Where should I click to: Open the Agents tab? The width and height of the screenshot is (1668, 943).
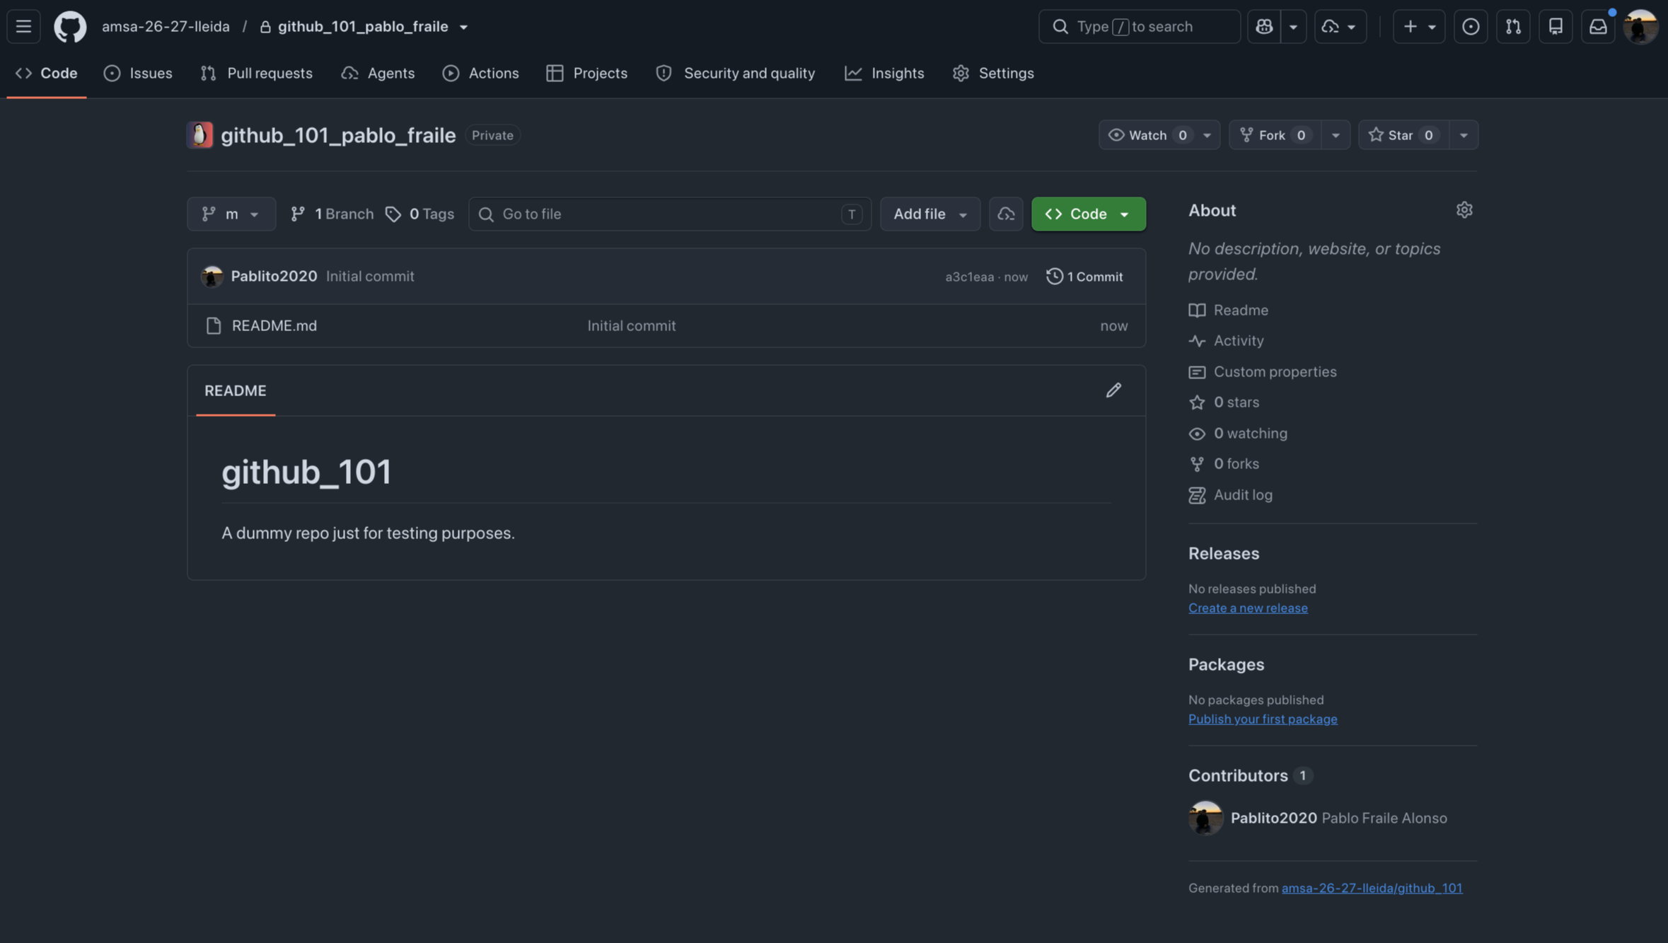point(378,73)
